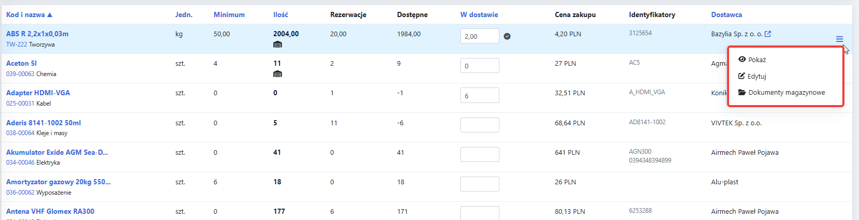Click the warehouse icon under ABS R quantity

tap(277, 45)
